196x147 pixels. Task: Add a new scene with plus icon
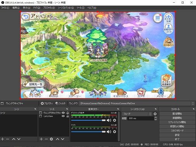(x=3, y=139)
